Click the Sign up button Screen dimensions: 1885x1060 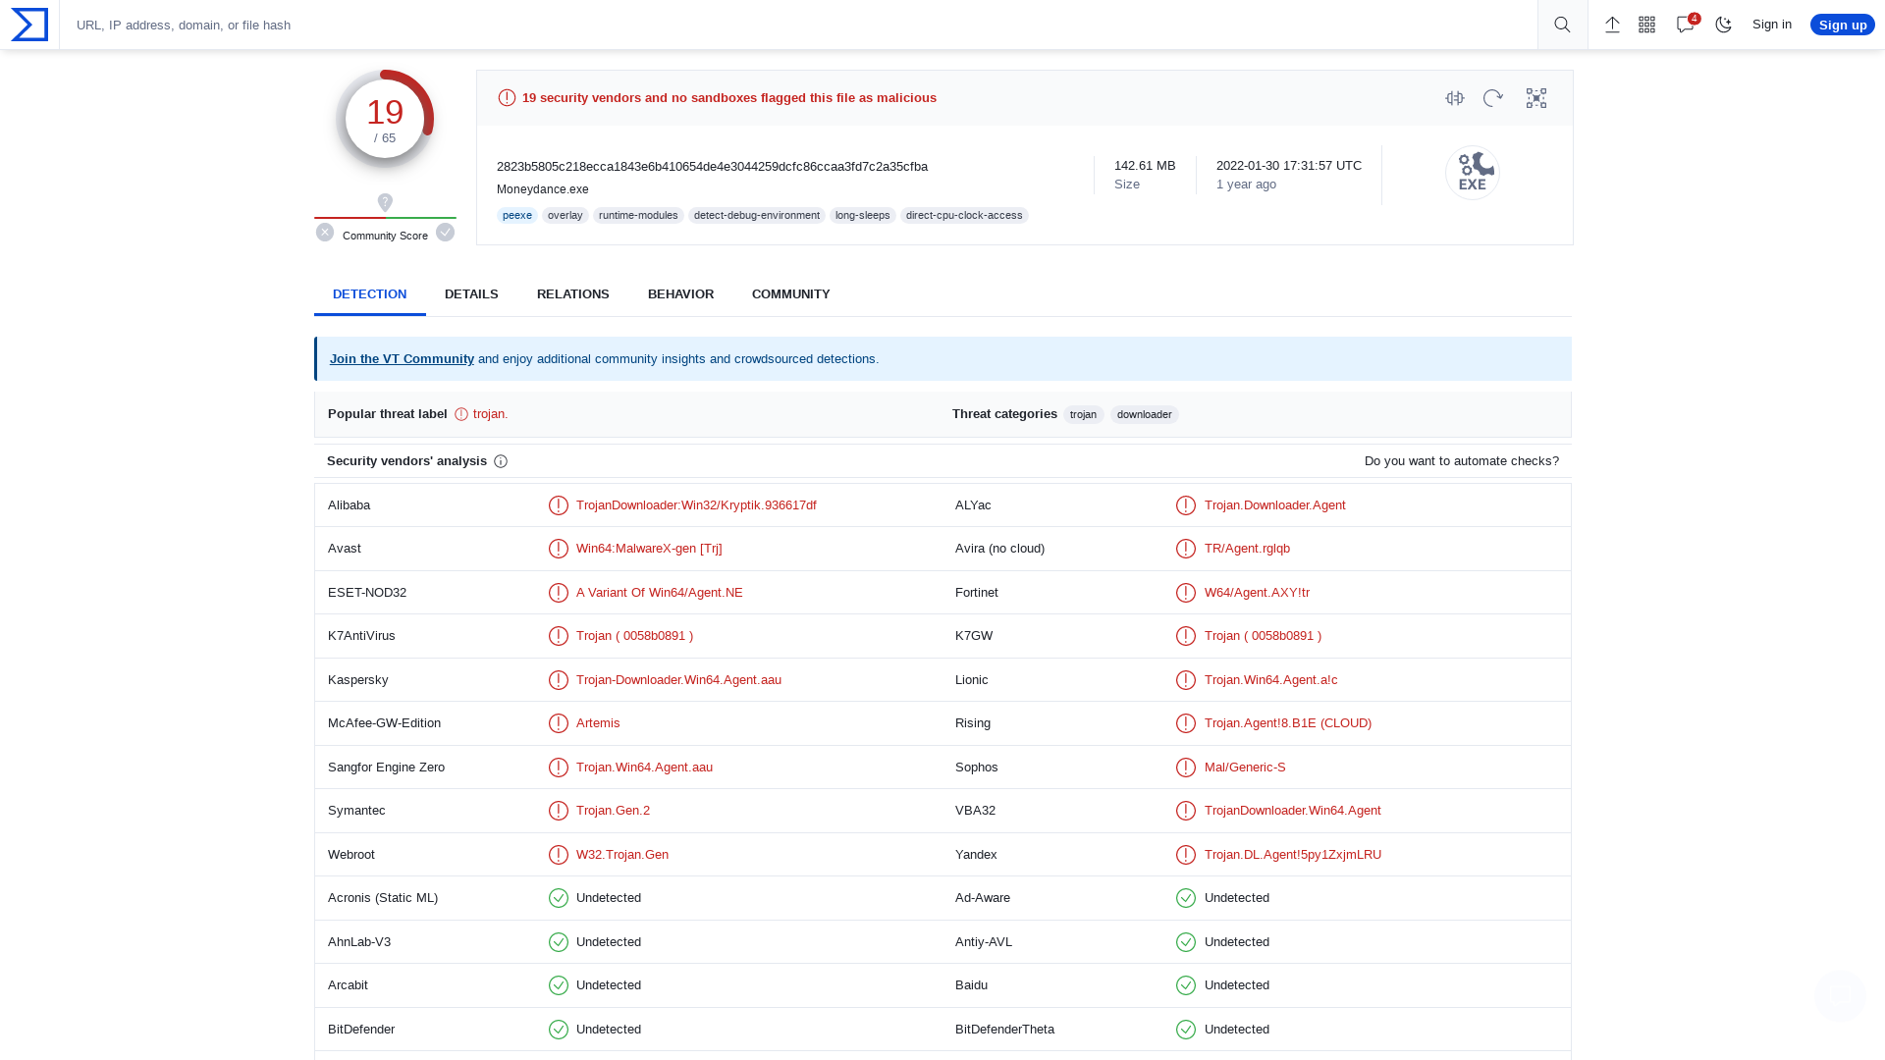click(x=1843, y=25)
